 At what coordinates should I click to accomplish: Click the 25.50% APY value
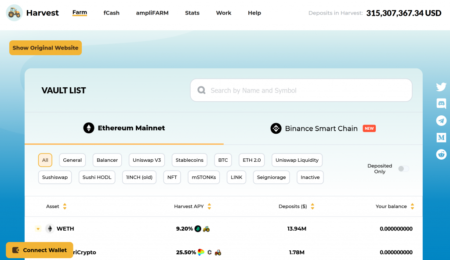pyautogui.click(x=186, y=252)
